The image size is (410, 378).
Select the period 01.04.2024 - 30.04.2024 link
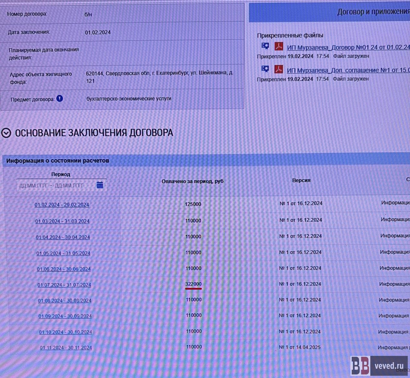63,237
